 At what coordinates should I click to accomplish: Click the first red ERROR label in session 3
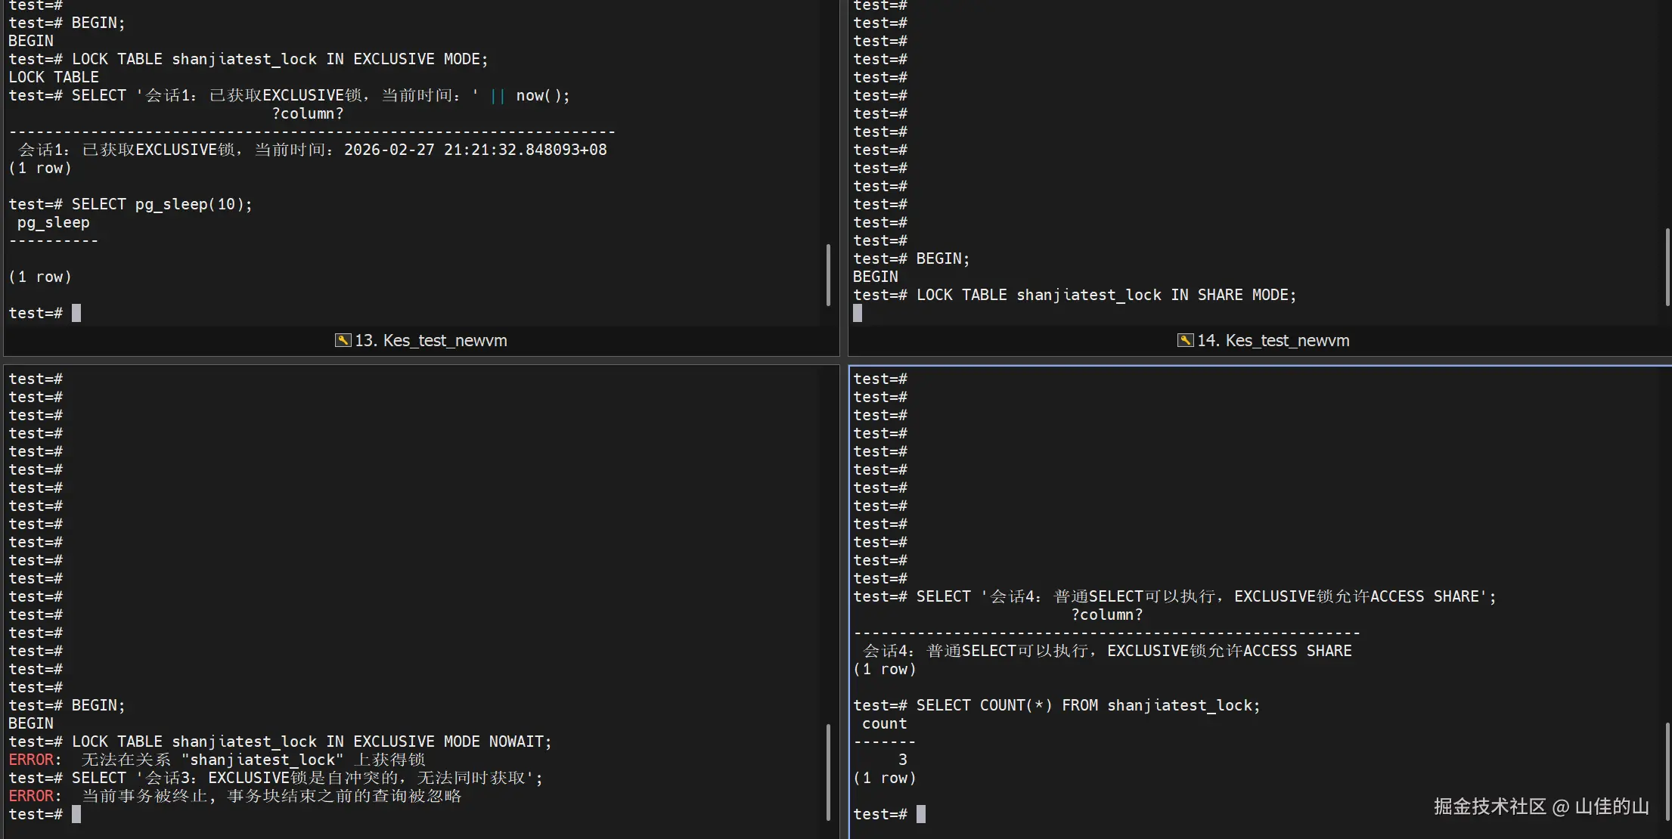pos(31,760)
